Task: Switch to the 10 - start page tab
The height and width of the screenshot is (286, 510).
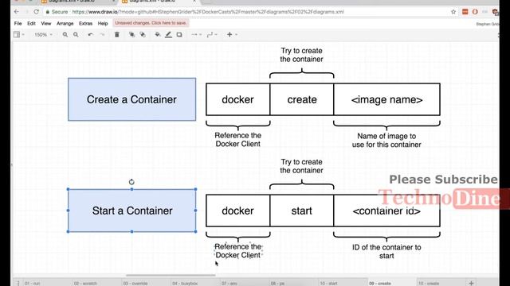Action: click(x=328, y=284)
